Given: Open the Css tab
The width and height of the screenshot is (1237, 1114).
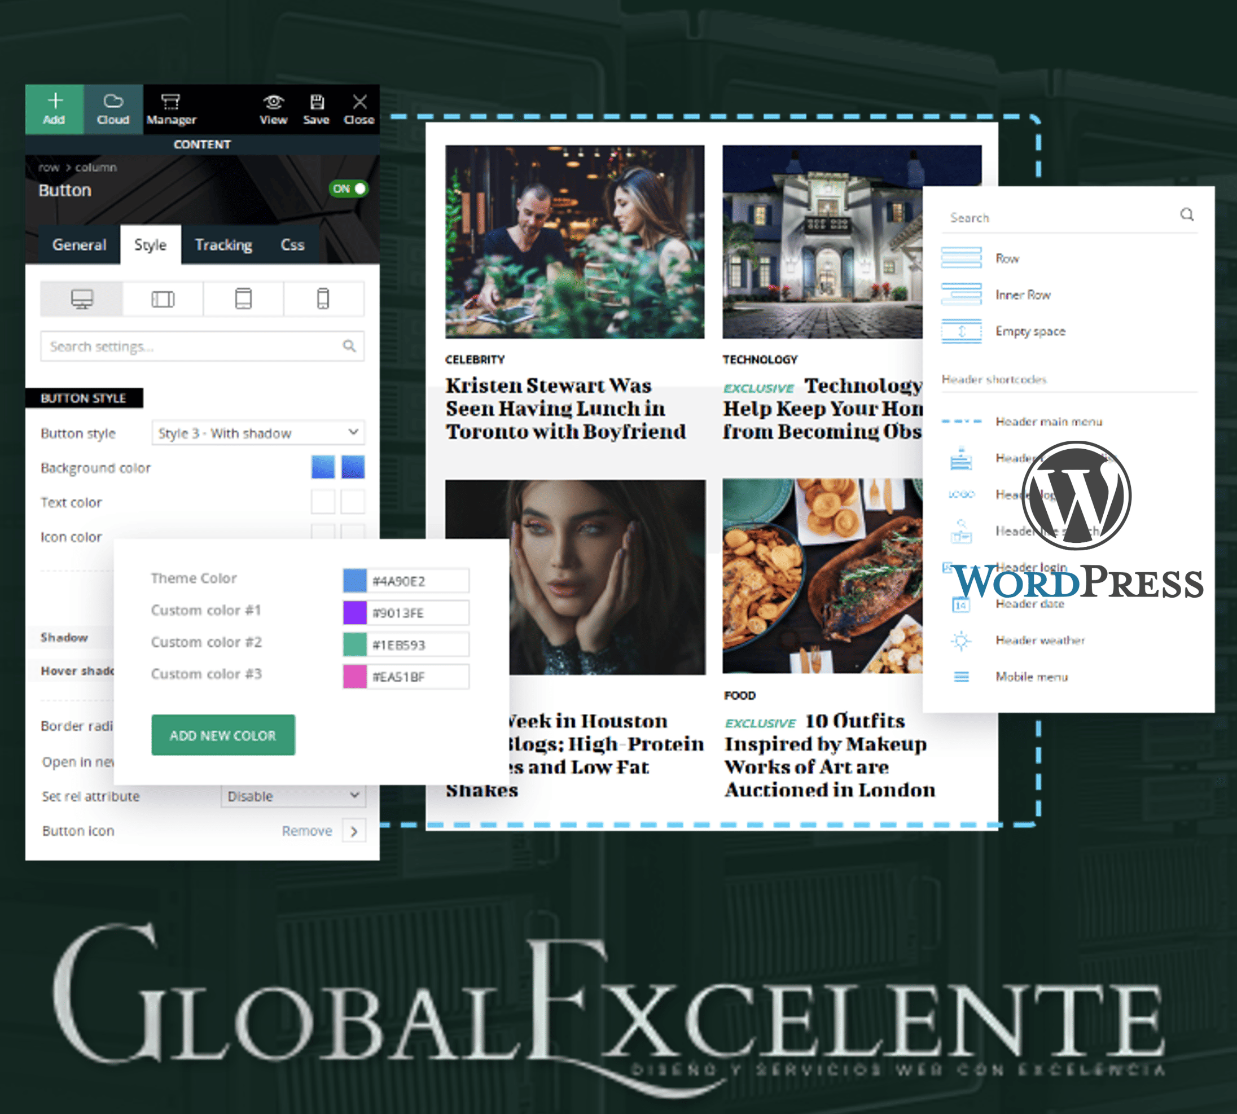Looking at the screenshot, I should pyautogui.click(x=292, y=245).
